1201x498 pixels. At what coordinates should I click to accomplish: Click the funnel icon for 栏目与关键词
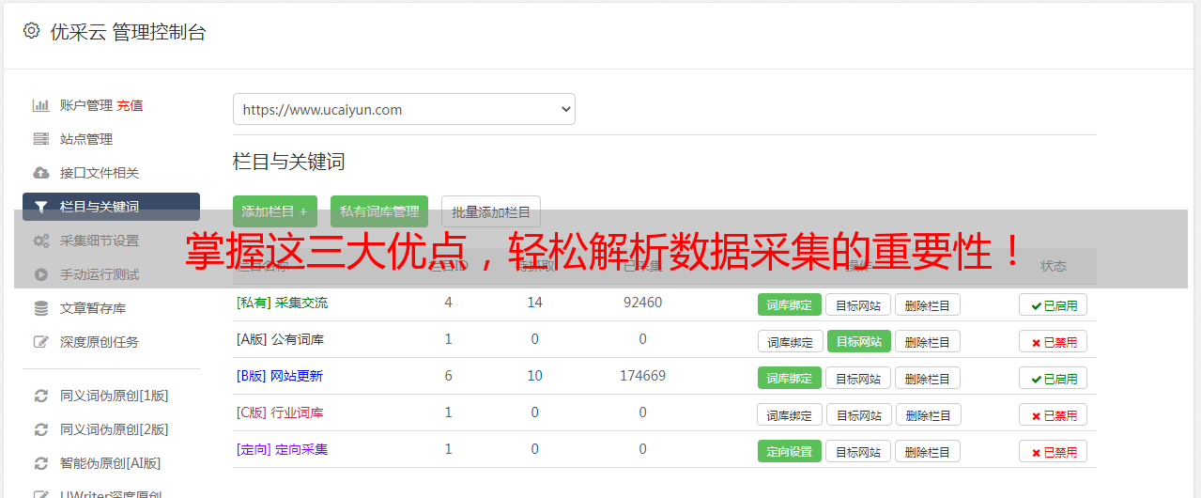pos(40,207)
